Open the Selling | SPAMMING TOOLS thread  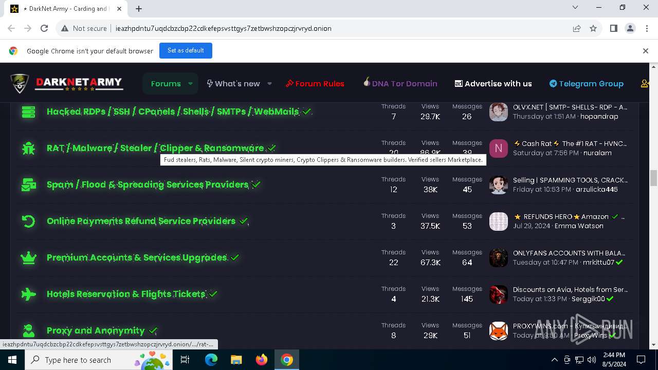coord(570,180)
